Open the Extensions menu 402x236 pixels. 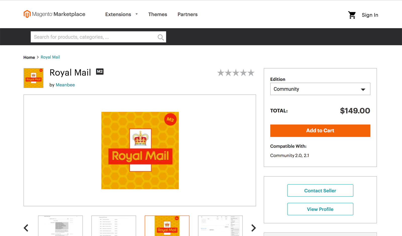(x=118, y=14)
